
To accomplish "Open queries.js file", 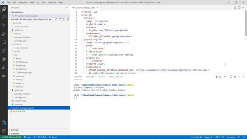I will (x=20, y=83).
